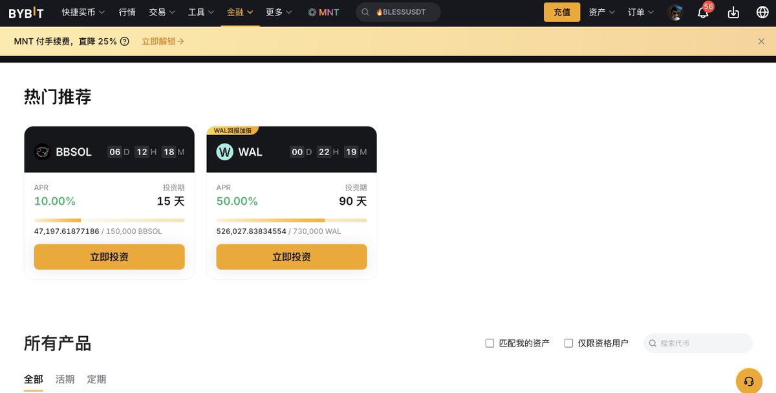Click the WAL subscription progress bar
Image resolution: width=776 pixels, height=393 pixels.
292,220
